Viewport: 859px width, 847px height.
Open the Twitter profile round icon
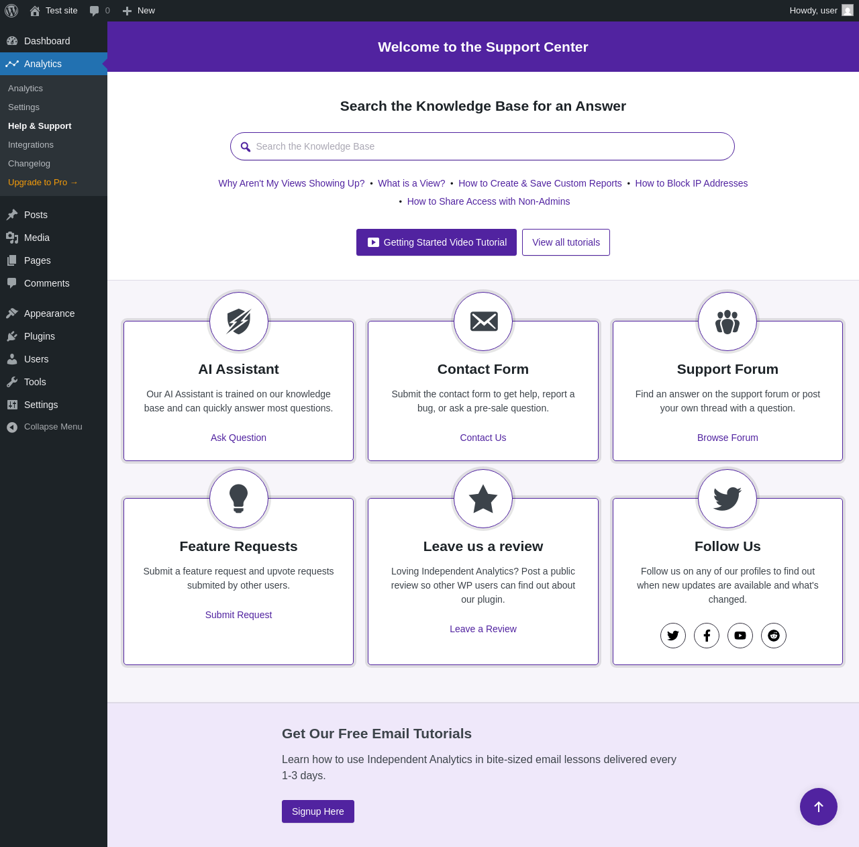[x=673, y=636]
